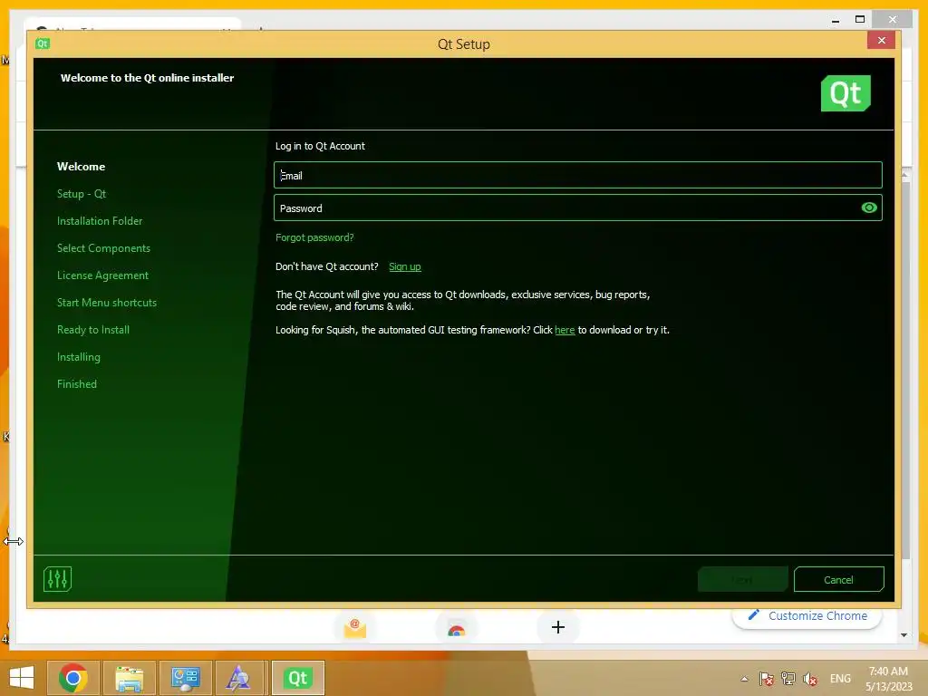
Task: Click the Cancel button
Action: click(838, 579)
